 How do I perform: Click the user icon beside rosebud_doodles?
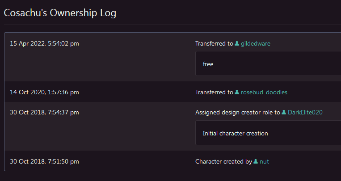click(x=237, y=93)
